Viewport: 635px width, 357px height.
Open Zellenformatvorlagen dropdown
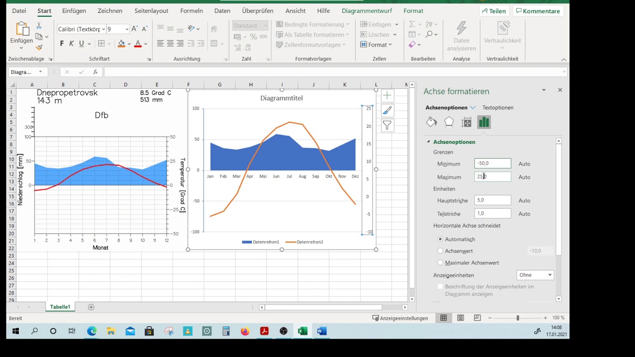(311, 45)
